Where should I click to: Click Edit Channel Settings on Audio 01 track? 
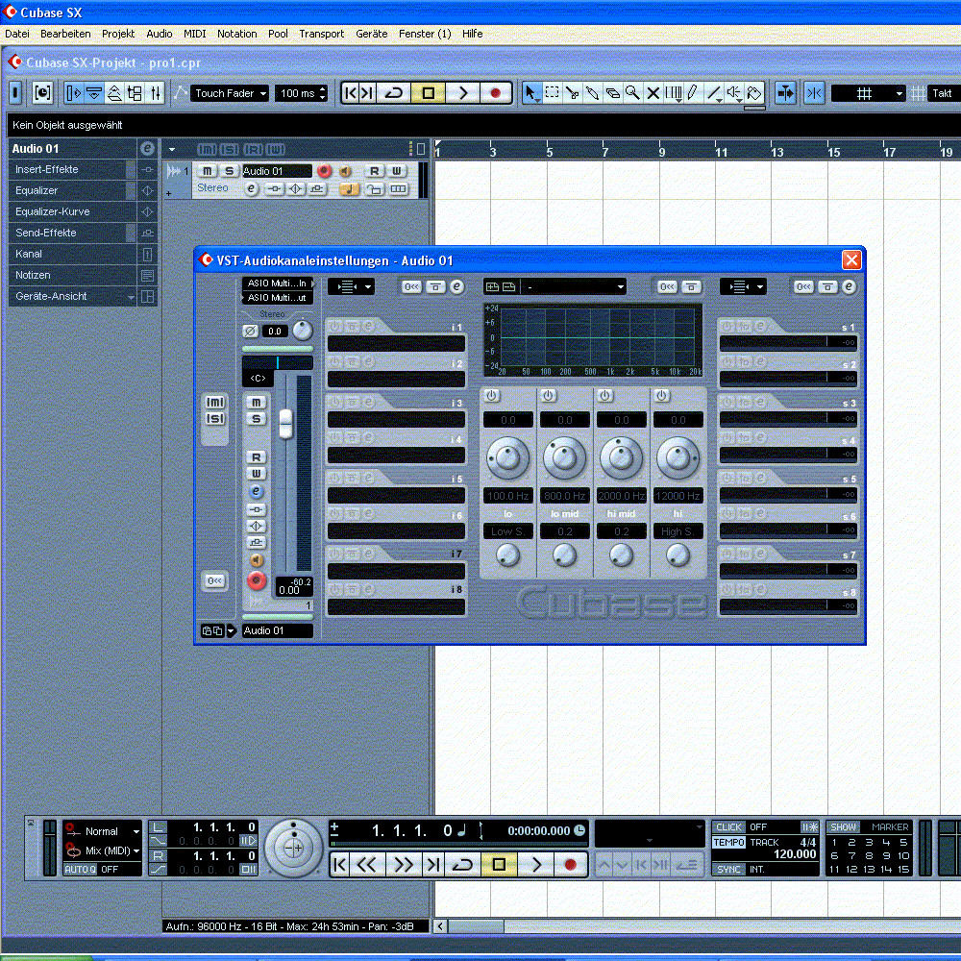pos(251,189)
